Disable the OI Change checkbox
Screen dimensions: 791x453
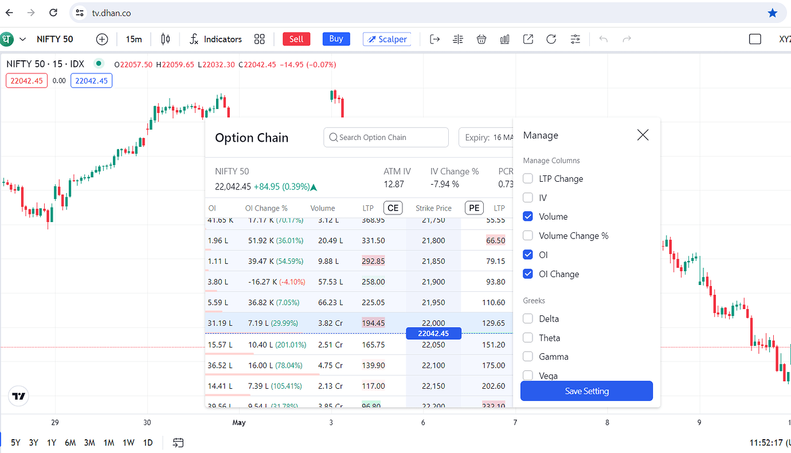[x=527, y=274]
